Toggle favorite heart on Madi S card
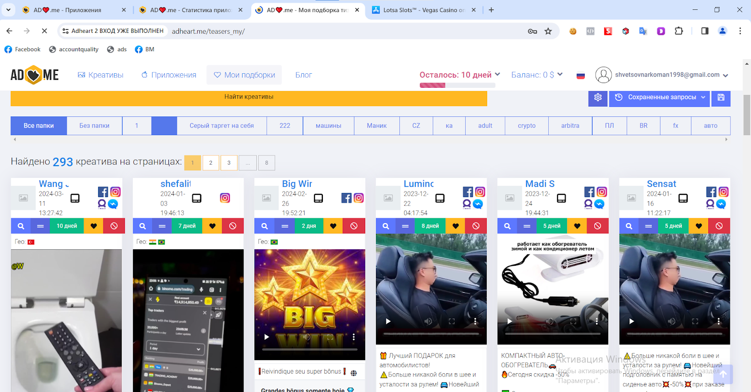The image size is (751, 392). tap(577, 226)
